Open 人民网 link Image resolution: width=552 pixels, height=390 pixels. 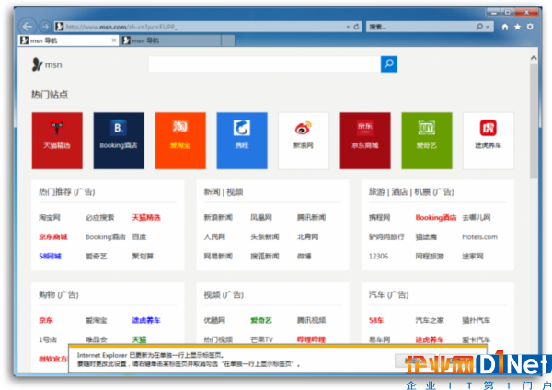tap(214, 237)
